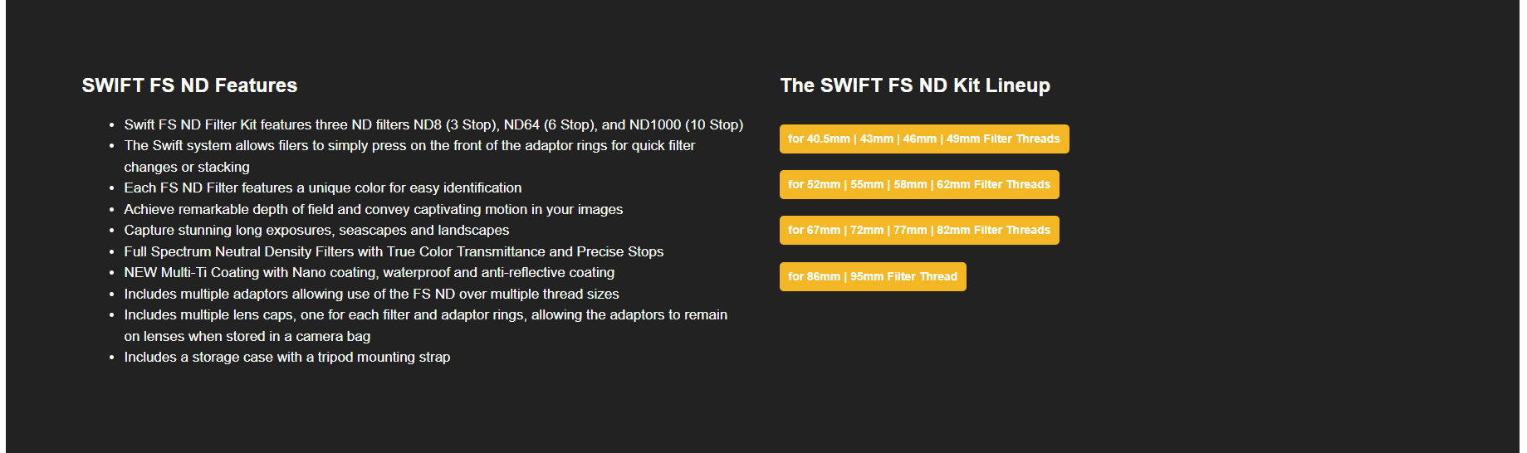Click "The SWIFT FS ND Kit Lineup" heading
The width and height of the screenshot is (1527, 453).
[914, 85]
